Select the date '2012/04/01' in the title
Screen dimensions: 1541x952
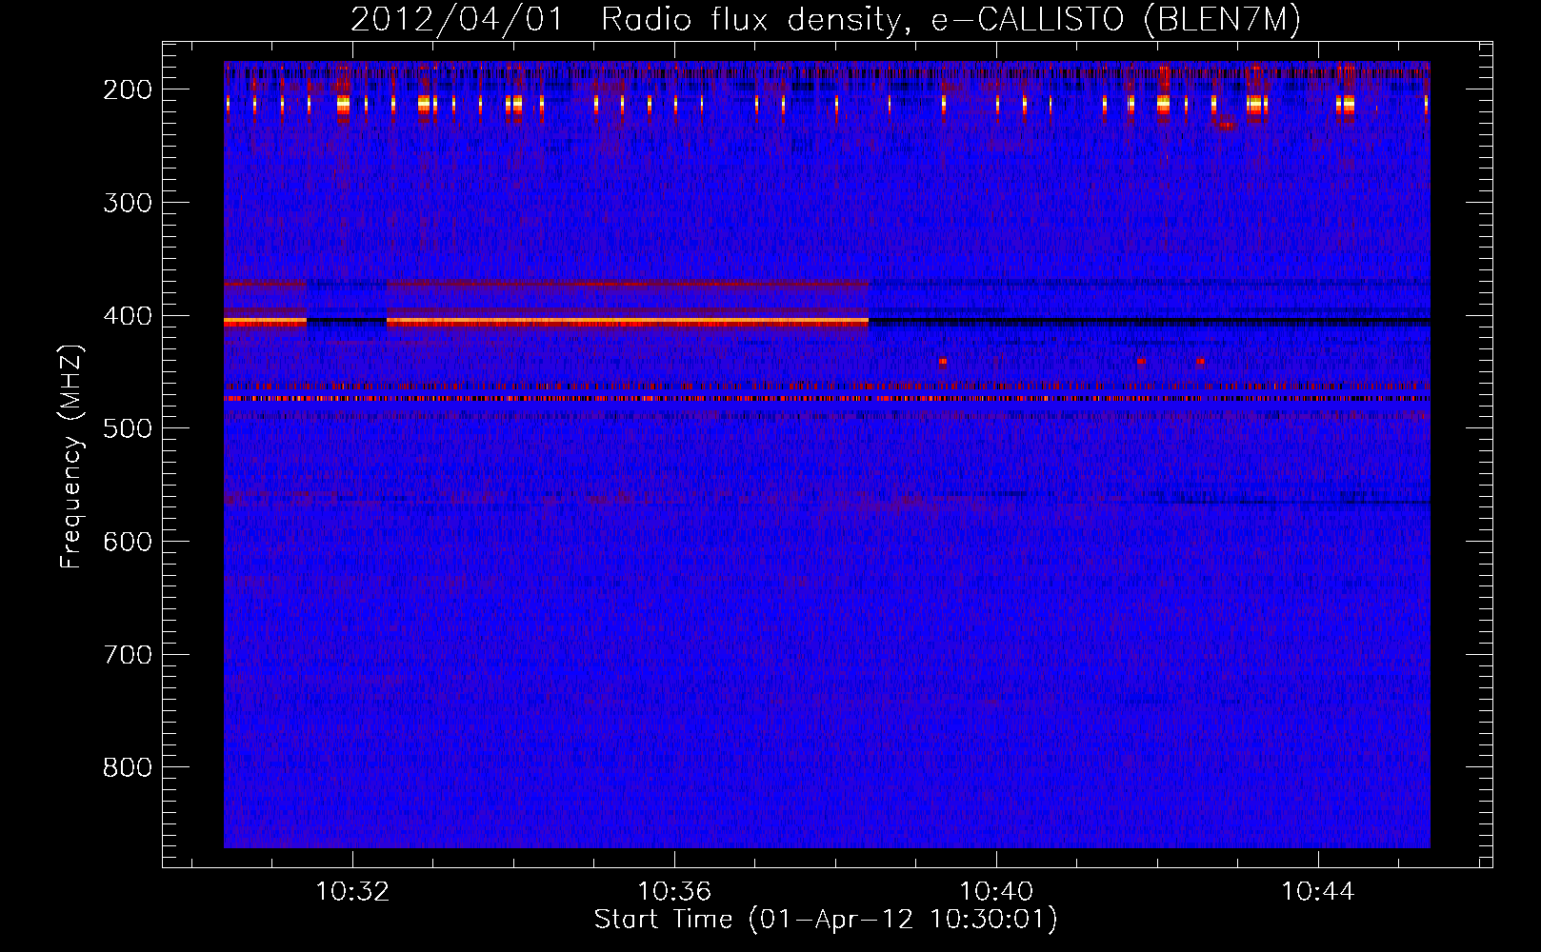[x=457, y=19]
